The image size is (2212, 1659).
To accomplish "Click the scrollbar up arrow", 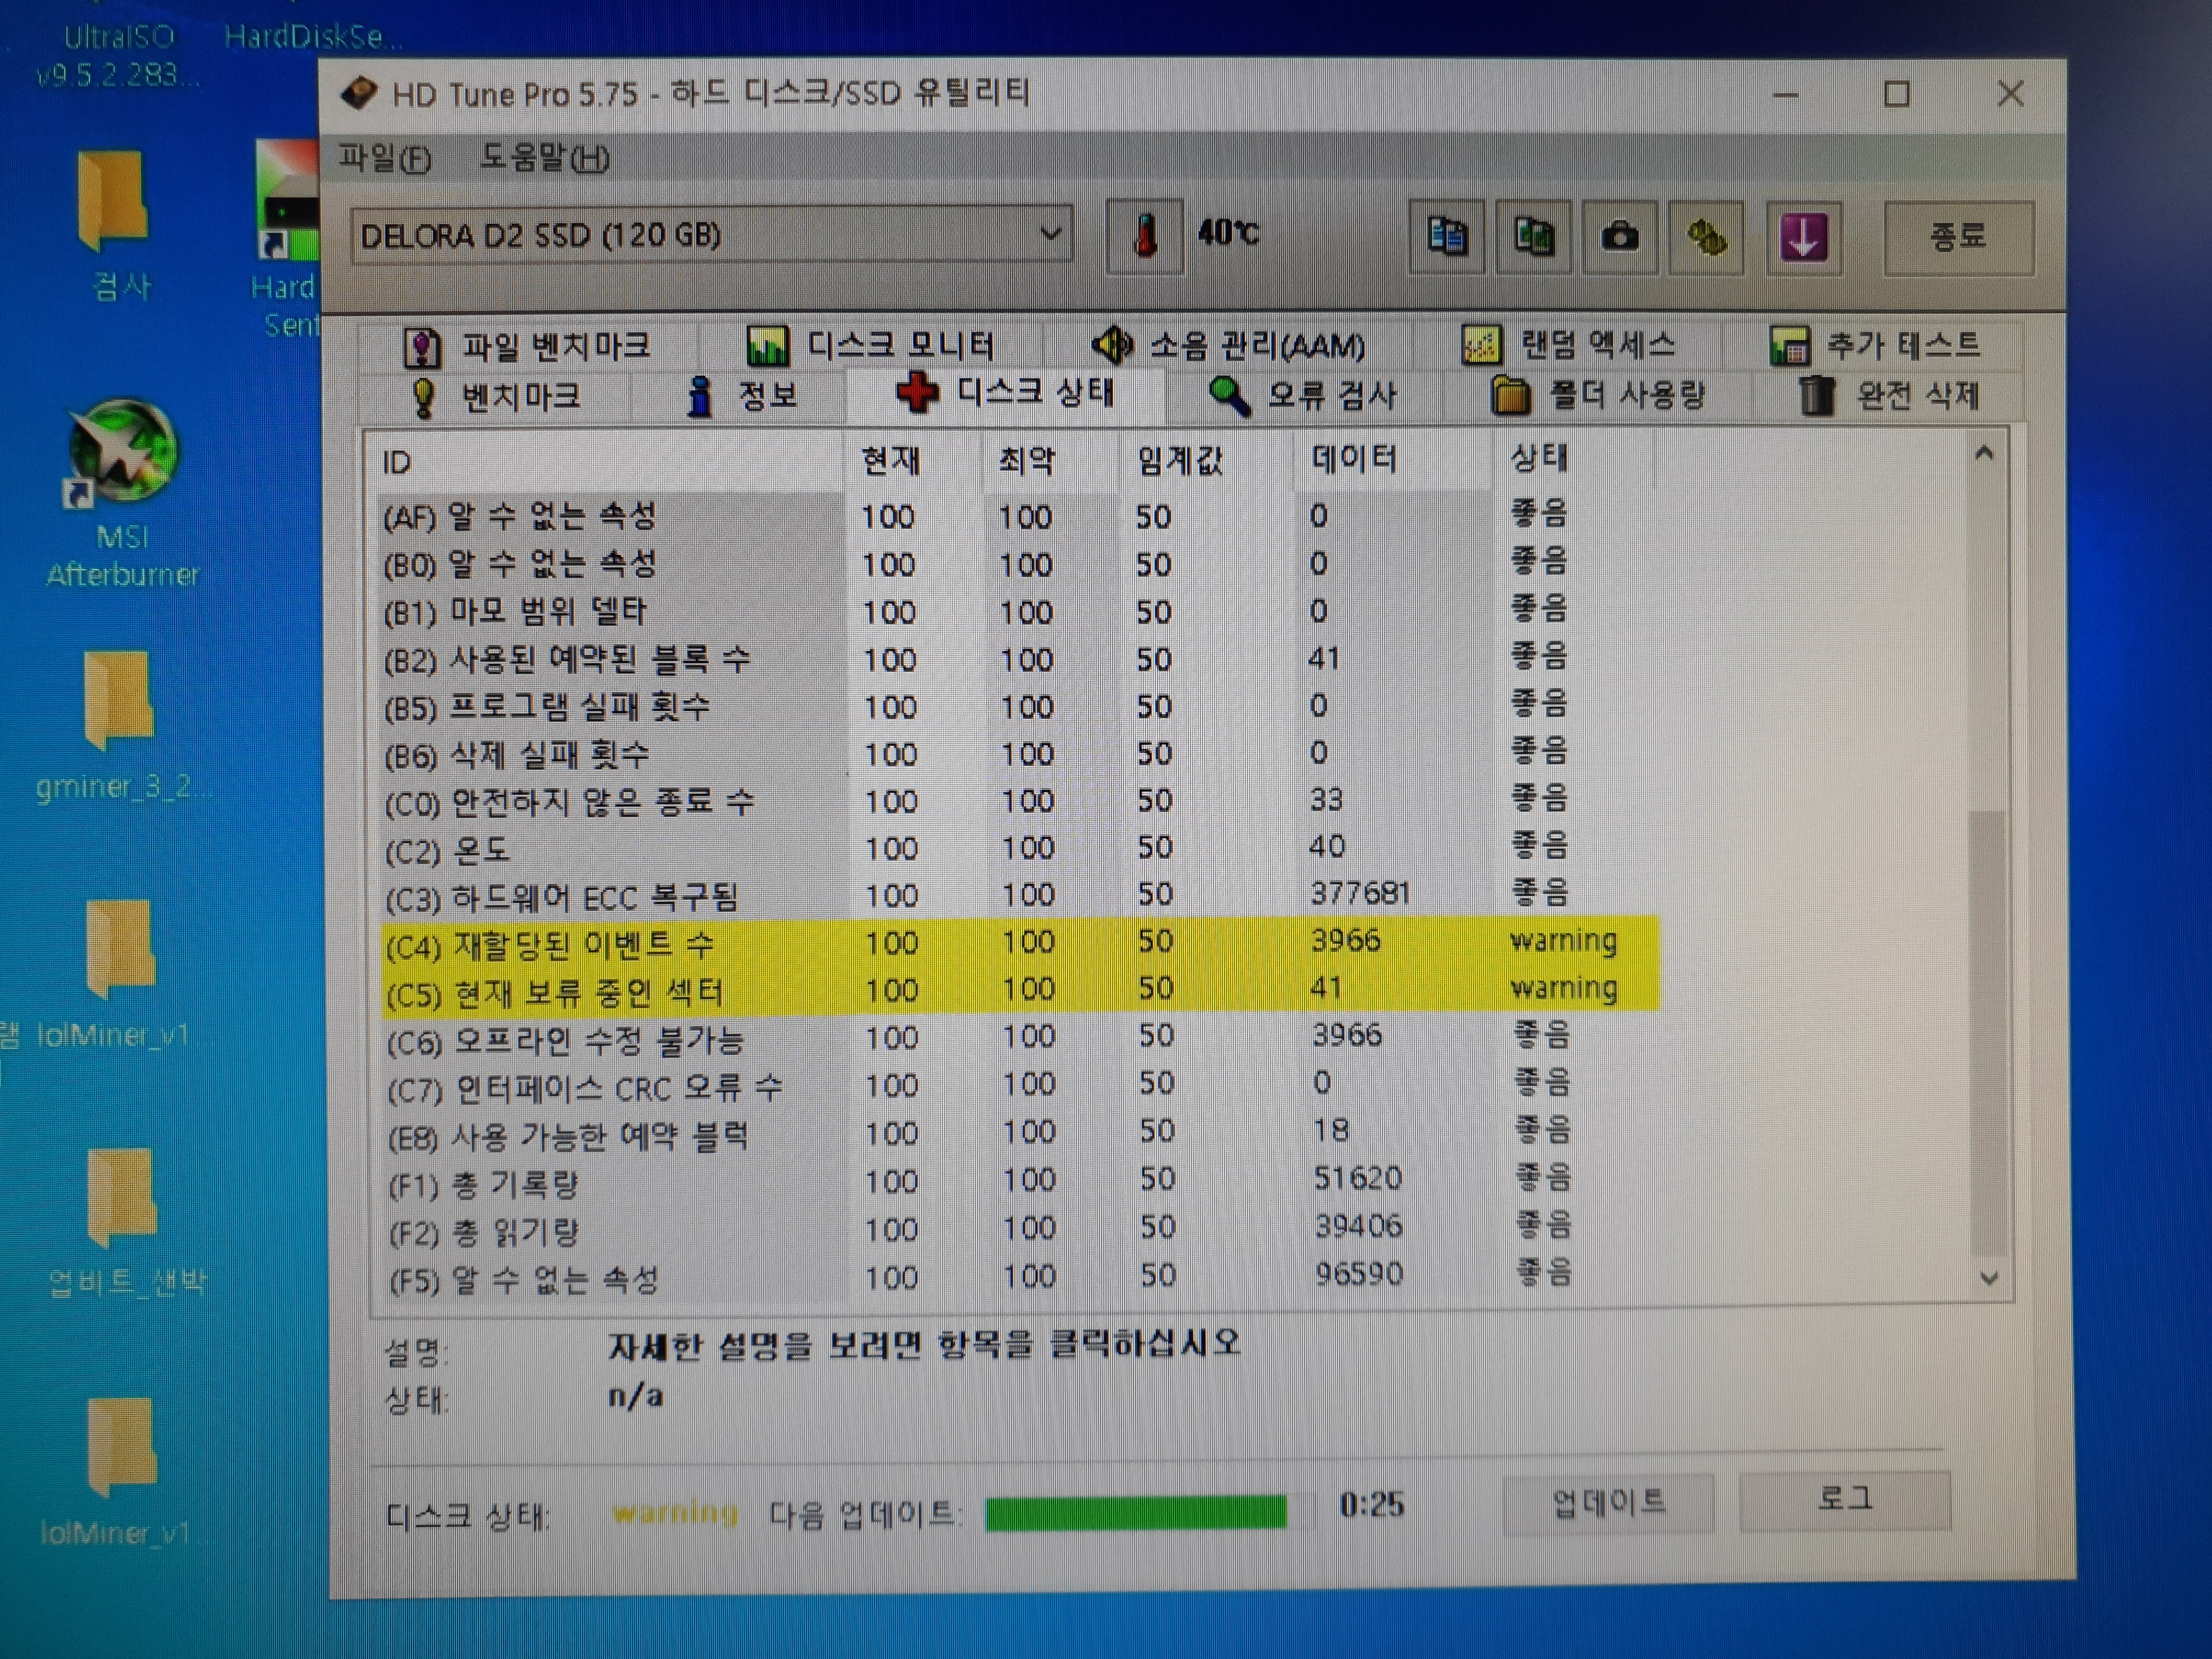I will 1985,455.
